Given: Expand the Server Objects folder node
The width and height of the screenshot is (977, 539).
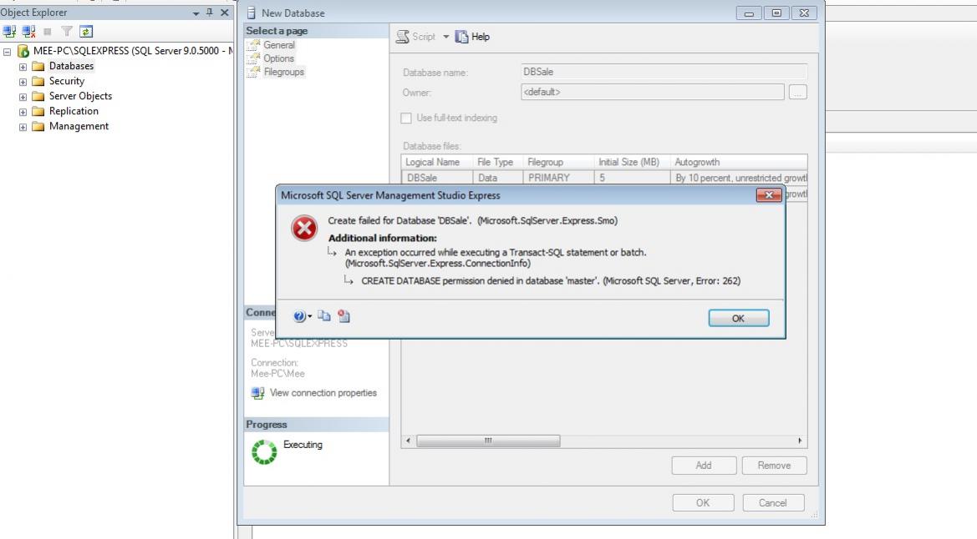Looking at the screenshot, I should (23, 97).
